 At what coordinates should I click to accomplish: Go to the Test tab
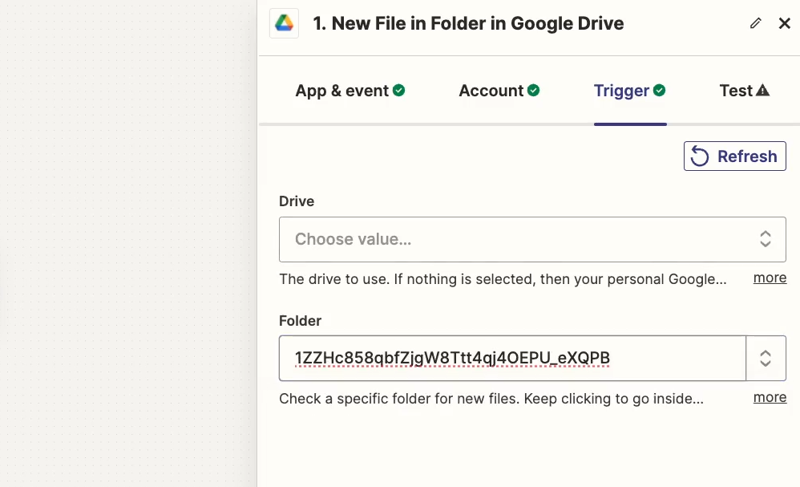[745, 91]
